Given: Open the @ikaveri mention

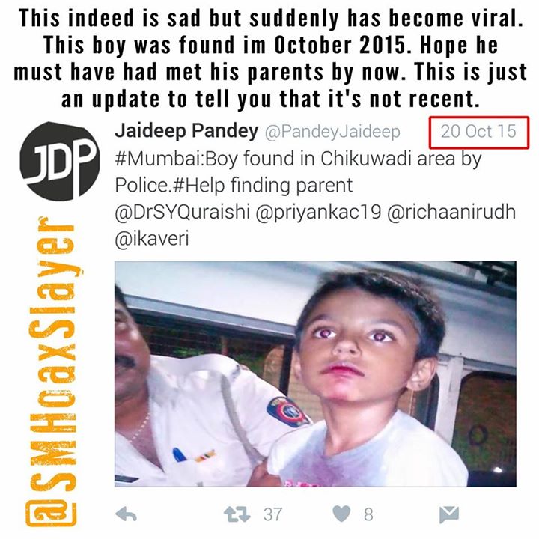Looking at the screenshot, I should 152,239.
